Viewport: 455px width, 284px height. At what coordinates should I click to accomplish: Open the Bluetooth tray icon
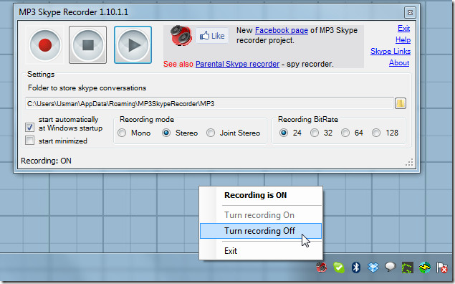(355, 268)
